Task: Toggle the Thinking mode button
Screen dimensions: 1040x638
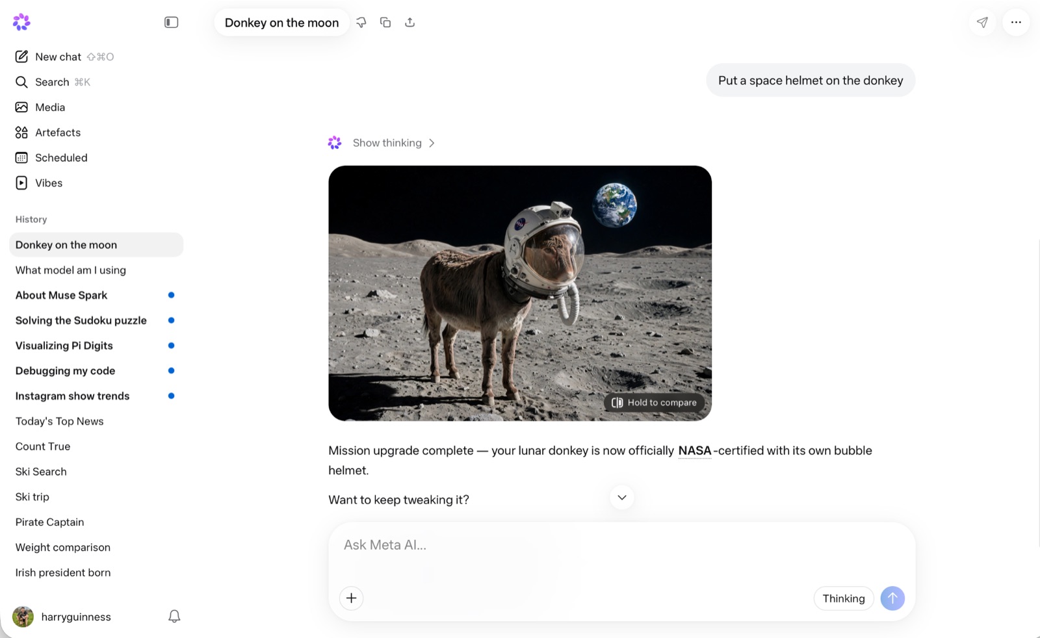Action: point(844,598)
